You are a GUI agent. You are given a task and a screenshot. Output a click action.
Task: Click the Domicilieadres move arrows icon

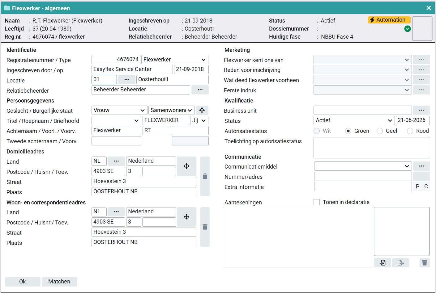coord(186,166)
